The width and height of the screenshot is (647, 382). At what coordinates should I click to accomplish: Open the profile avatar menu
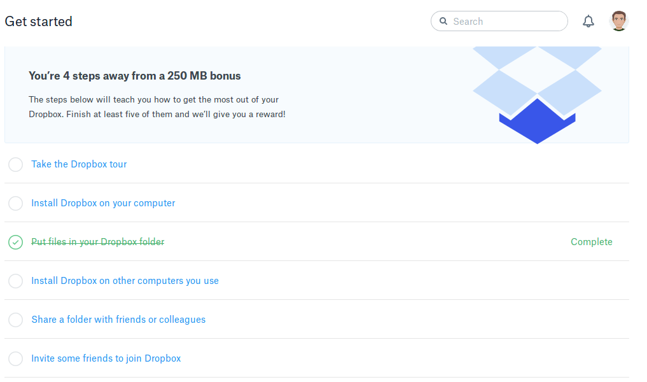[618, 20]
